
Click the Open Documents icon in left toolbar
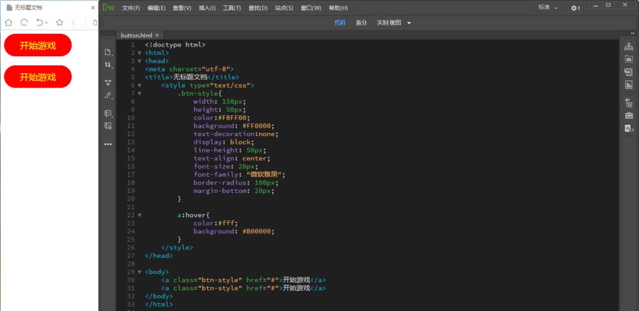107,52
